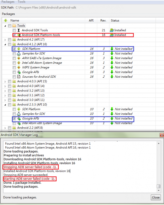Screen dimensions: 164x205
Task: Expand the Android 4.0 (API 14) node
Action: (5, 86)
